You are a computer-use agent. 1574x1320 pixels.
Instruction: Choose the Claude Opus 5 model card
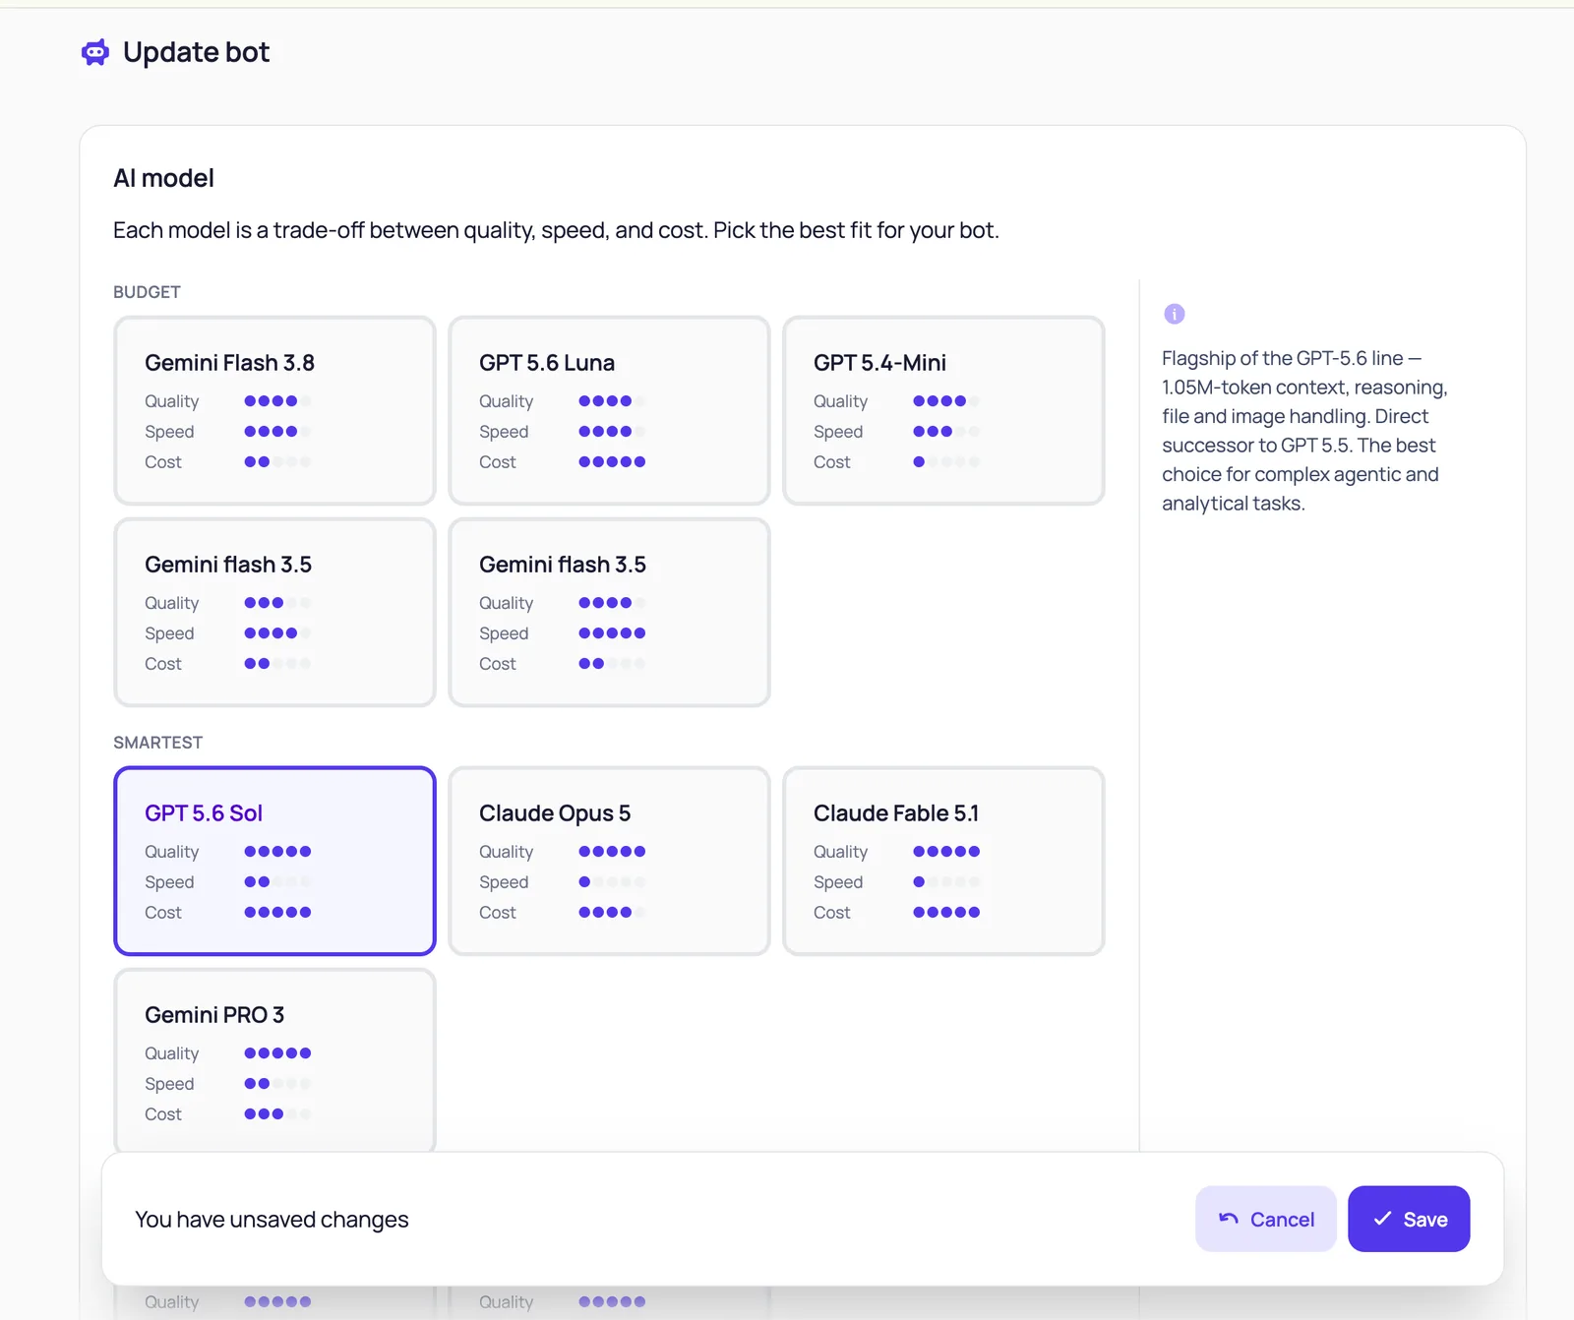pyautogui.click(x=609, y=861)
